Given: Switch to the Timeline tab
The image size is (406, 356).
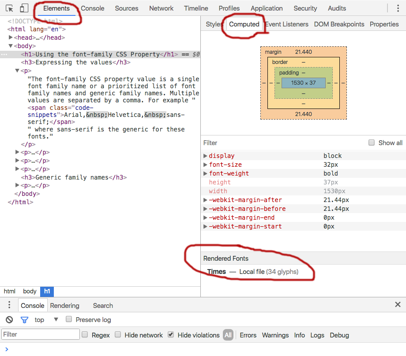Looking at the screenshot, I should click(x=196, y=8).
